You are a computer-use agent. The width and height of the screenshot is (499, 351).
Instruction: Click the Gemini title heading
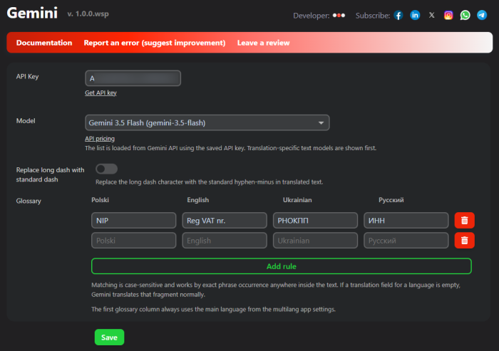pyautogui.click(x=32, y=13)
